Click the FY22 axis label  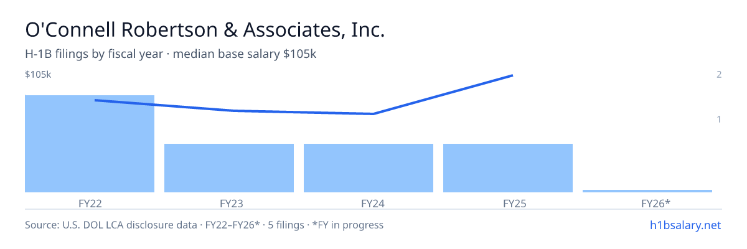click(x=90, y=204)
